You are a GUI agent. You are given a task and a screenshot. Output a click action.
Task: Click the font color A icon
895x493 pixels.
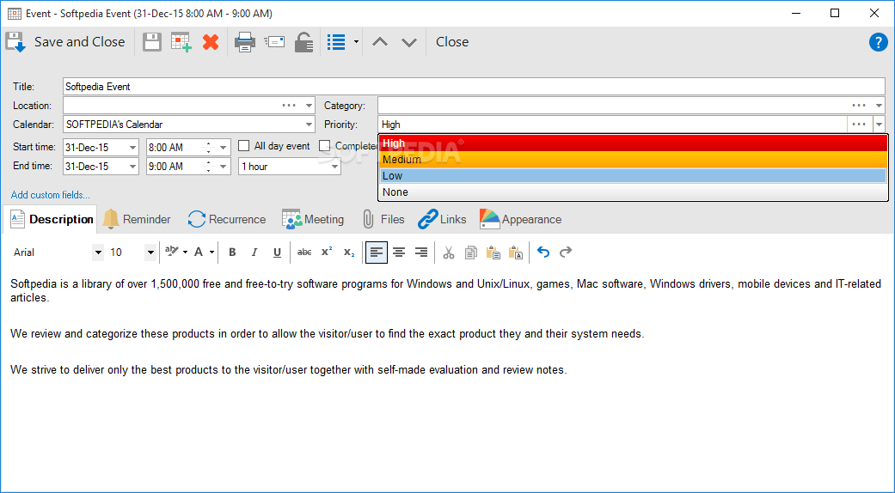(x=199, y=252)
